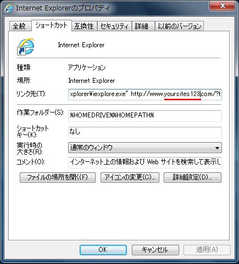Click the 作業フォルダー field
Image resolution: width=239 pixels, height=264 pixels.
(x=145, y=116)
